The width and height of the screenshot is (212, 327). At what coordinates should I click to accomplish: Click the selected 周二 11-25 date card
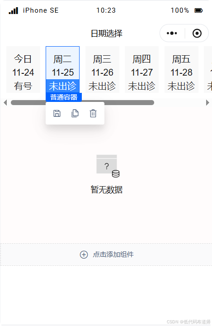point(63,70)
